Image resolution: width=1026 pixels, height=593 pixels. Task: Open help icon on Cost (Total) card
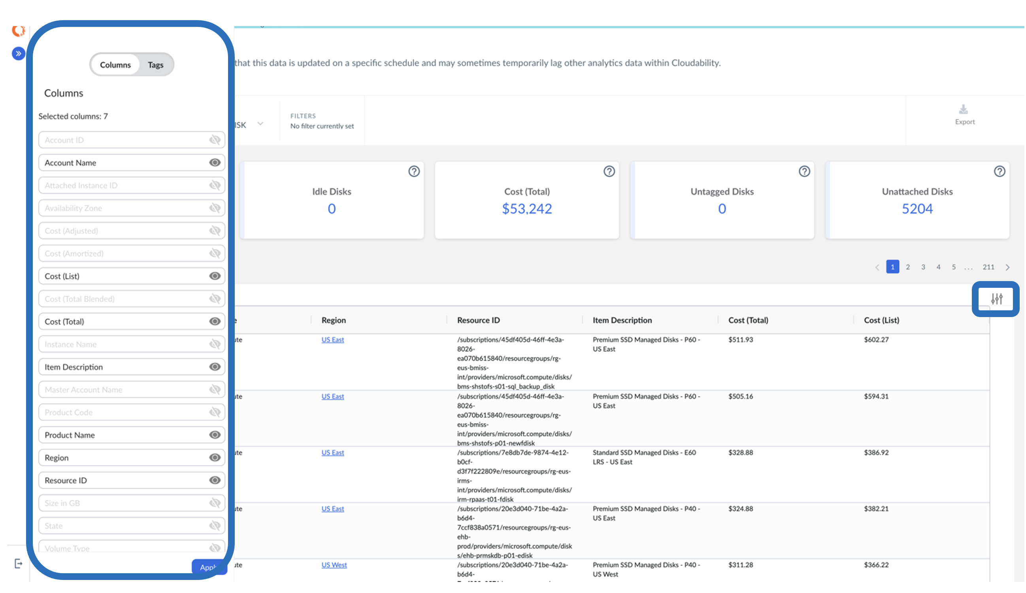[x=610, y=172]
